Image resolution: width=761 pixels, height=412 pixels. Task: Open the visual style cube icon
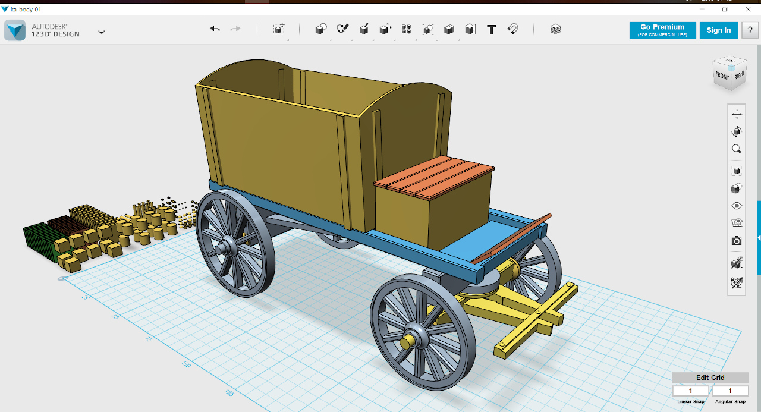click(737, 188)
